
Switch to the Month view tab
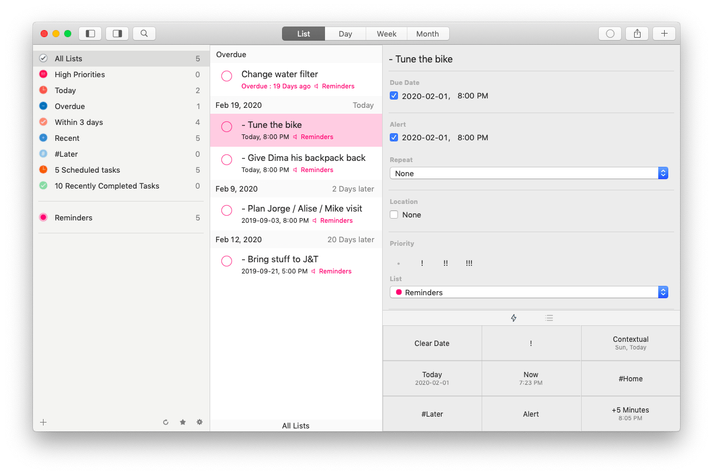[428, 34]
